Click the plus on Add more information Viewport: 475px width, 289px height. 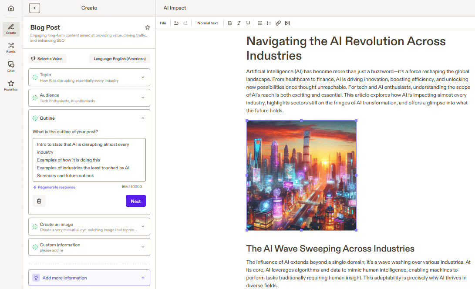[x=143, y=278]
